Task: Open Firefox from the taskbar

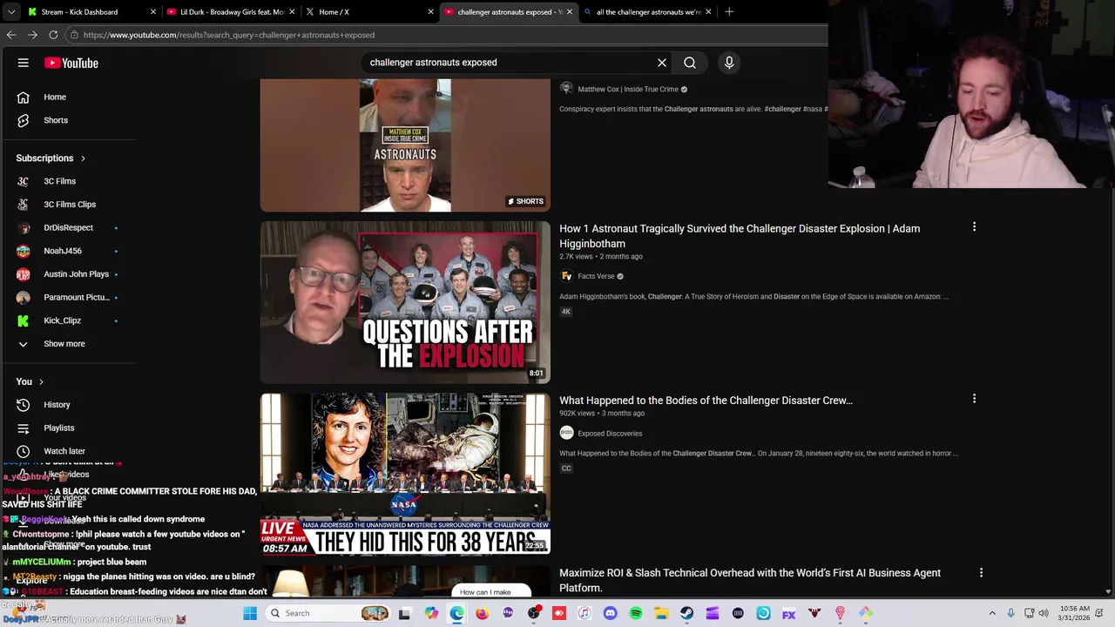Action: 482,613
